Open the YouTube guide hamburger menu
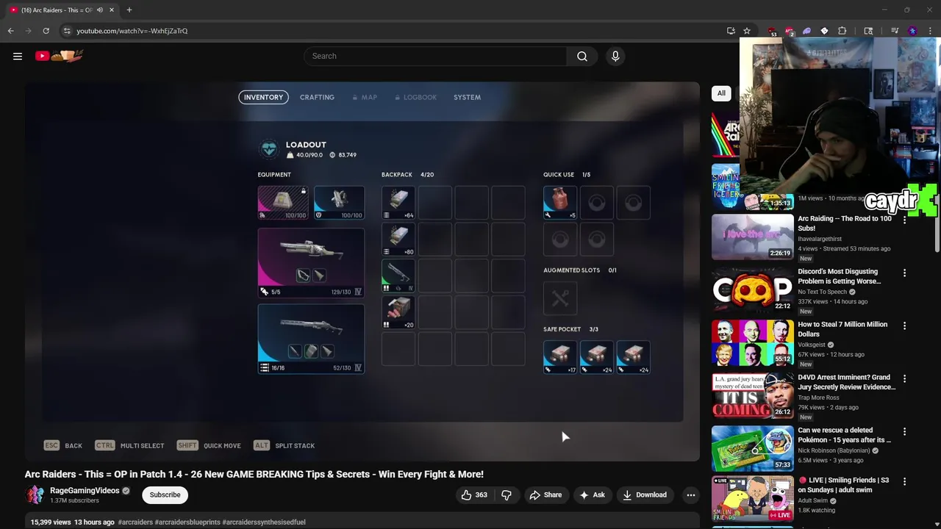This screenshot has height=529, width=941. click(18, 56)
